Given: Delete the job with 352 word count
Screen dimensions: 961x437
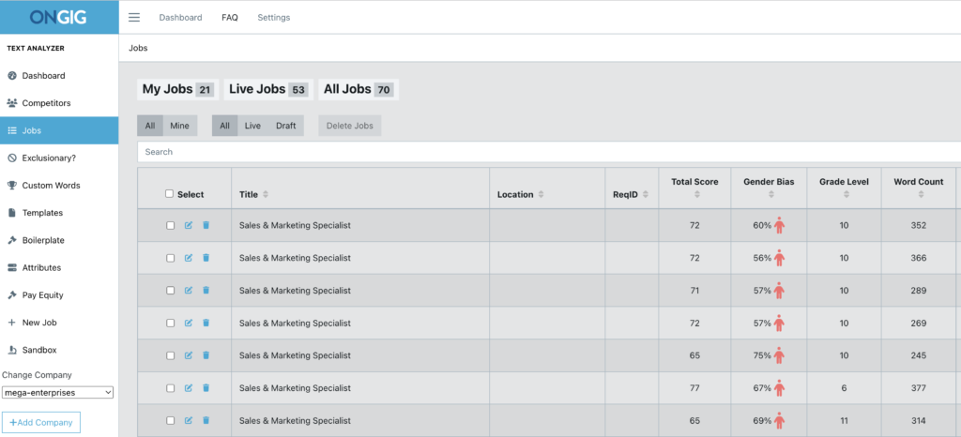Looking at the screenshot, I should pos(206,225).
